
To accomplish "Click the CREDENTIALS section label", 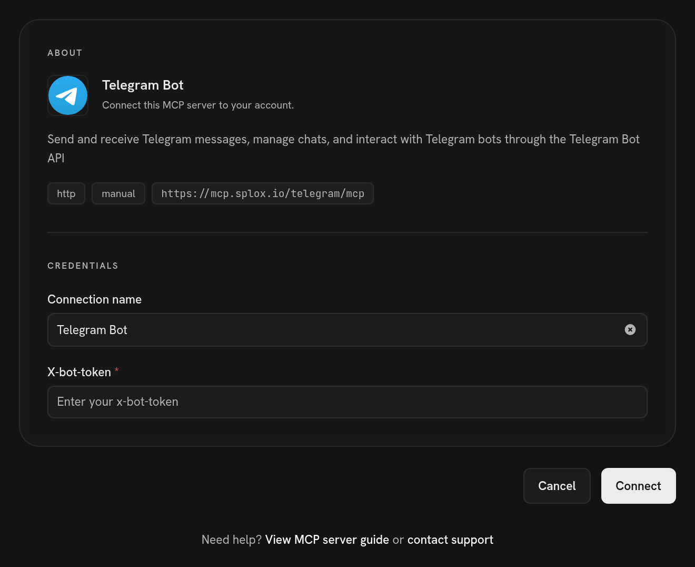I will 83,266.
